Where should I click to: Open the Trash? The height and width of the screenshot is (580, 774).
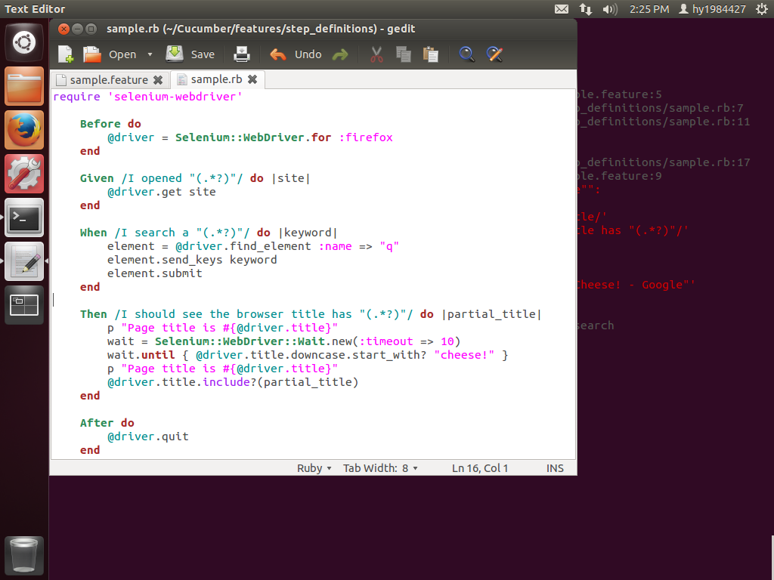click(24, 556)
